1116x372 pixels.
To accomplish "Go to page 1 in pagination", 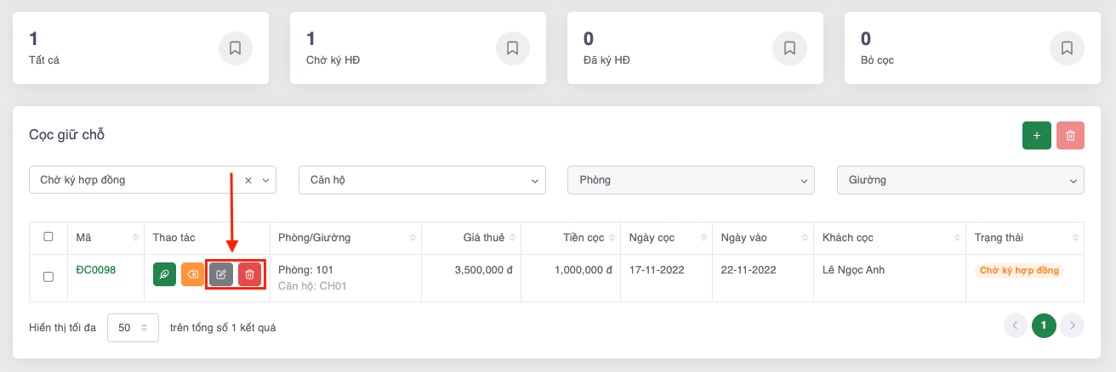I will [x=1044, y=326].
